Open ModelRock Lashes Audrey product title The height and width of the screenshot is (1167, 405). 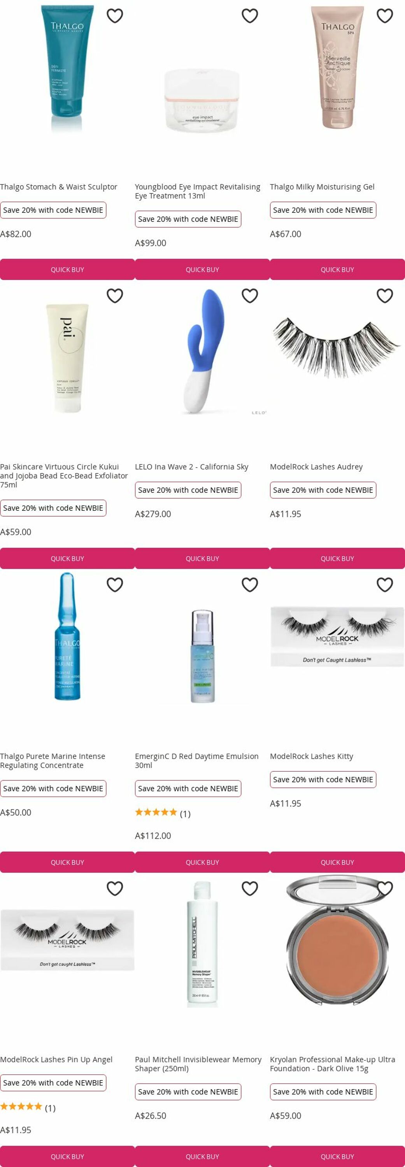coord(316,467)
